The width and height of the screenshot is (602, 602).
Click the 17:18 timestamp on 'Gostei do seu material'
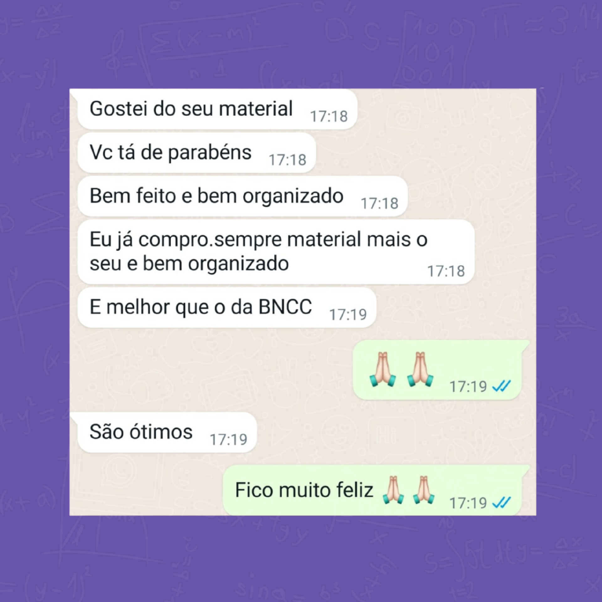coord(329,117)
